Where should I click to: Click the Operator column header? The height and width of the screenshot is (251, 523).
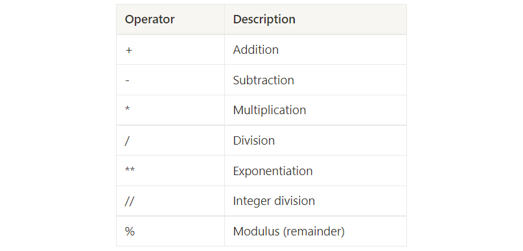click(150, 19)
